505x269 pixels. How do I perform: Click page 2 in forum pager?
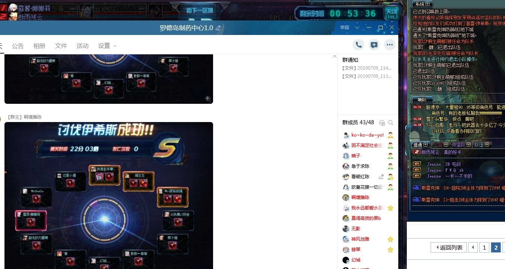pos(496,247)
